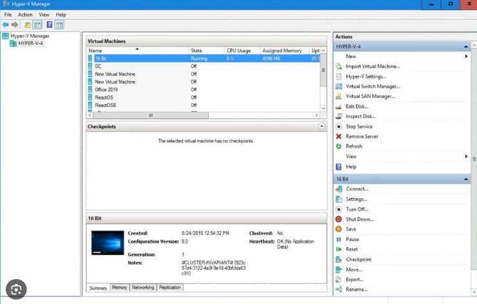
Task: Click the Up one level folder icon
Action: click(x=27, y=25)
